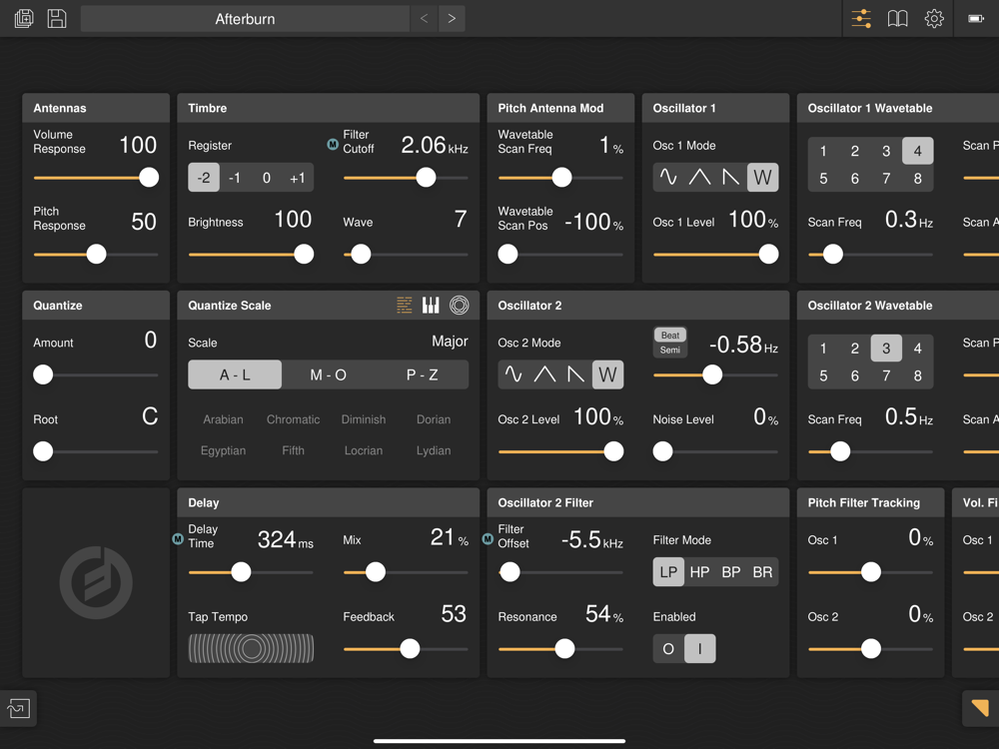Choose the Chromatic scale
This screenshot has height=749, width=999.
pos(293,419)
